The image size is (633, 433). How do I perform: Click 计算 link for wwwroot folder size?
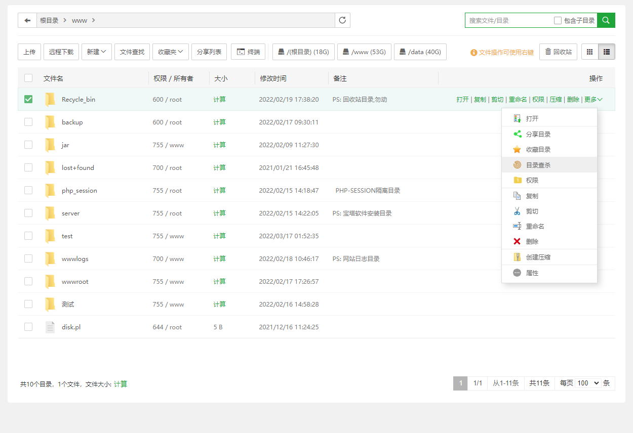tap(219, 281)
